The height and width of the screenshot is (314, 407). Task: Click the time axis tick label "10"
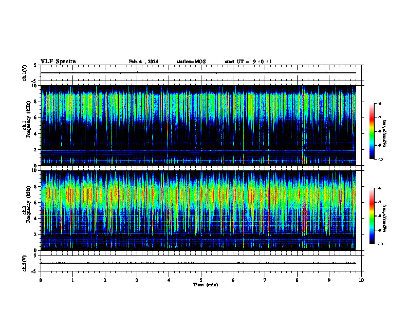[x=361, y=280]
